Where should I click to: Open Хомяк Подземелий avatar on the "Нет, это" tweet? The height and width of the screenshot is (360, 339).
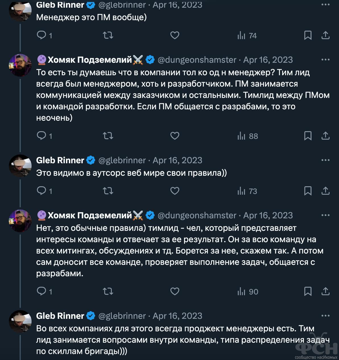pyautogui.click(x=20, y=221)
